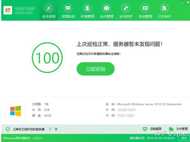Open the 安全防护 shield icon
This screenshot has width=190, height=142.
(126, 8)
